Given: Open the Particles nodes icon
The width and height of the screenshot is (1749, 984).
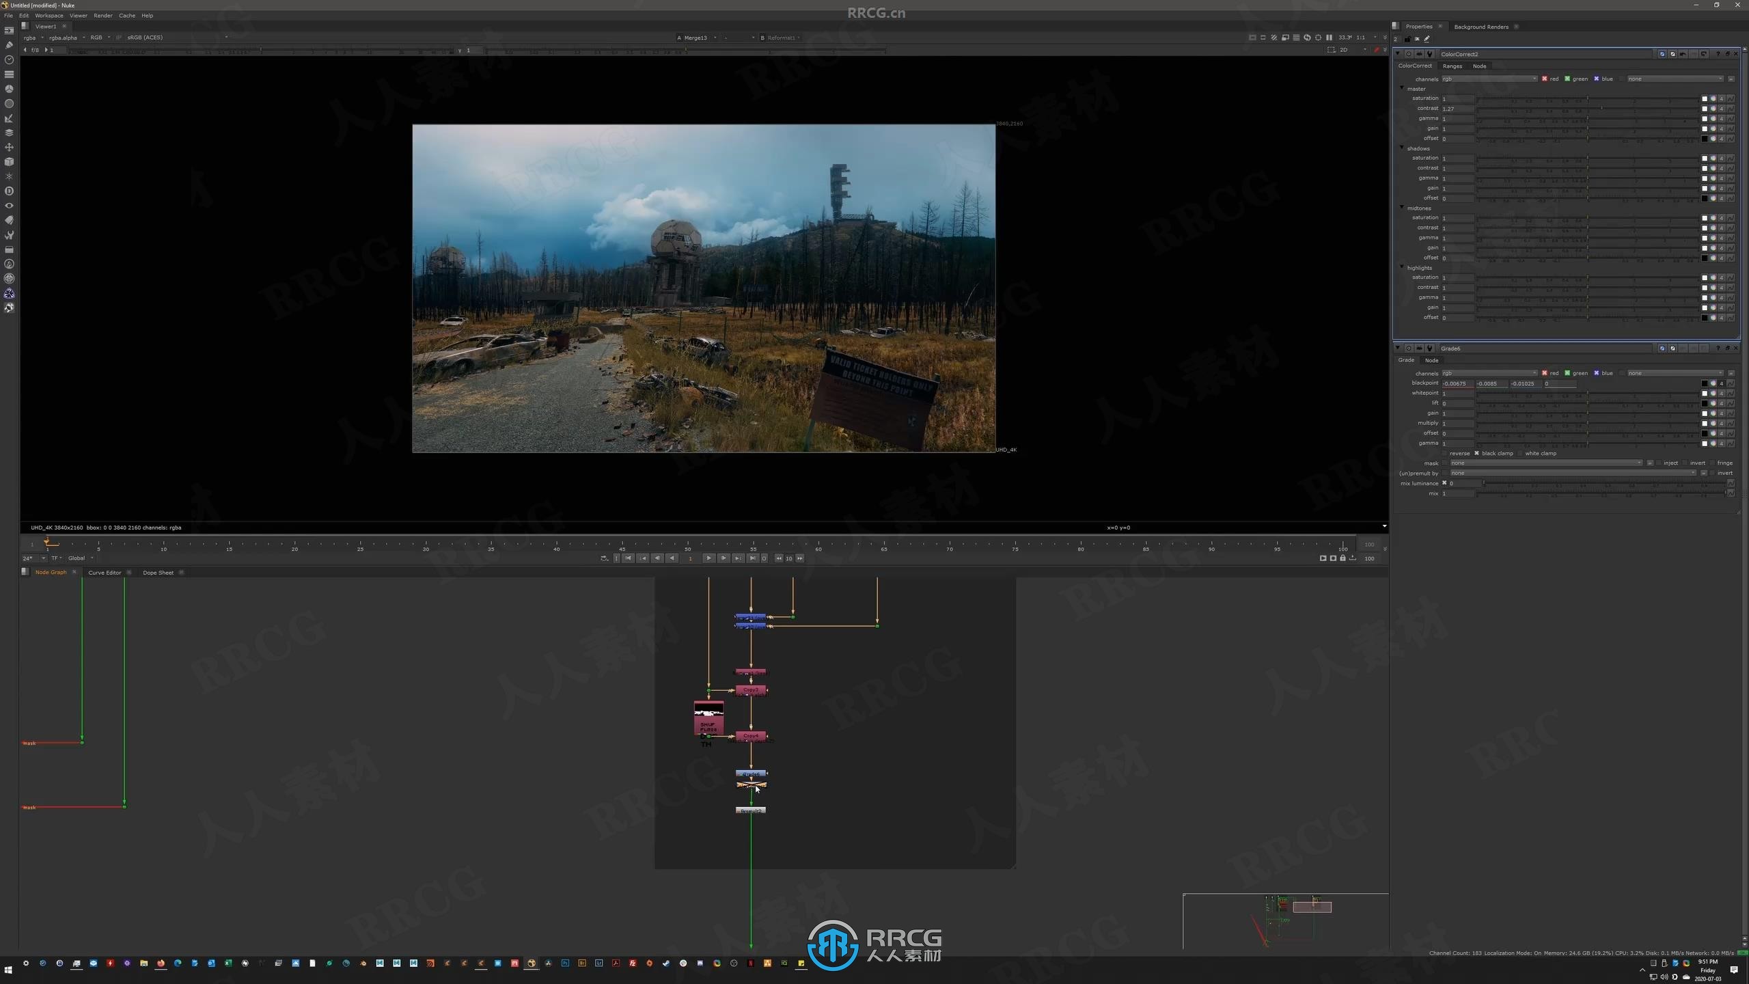Looking at the screenshot, I should tap(9, 176).
